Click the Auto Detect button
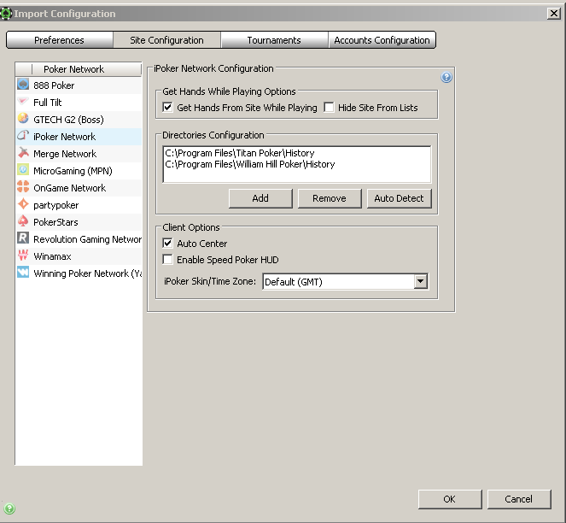Viewport: 566px width, 523px height. tap(400, 198)
